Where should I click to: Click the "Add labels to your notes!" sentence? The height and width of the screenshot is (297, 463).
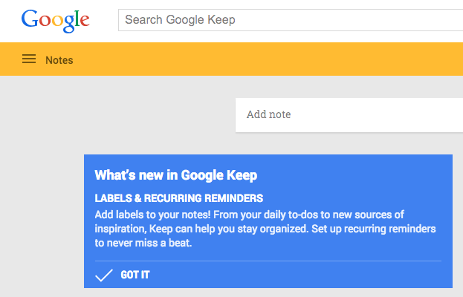(155, 215)
